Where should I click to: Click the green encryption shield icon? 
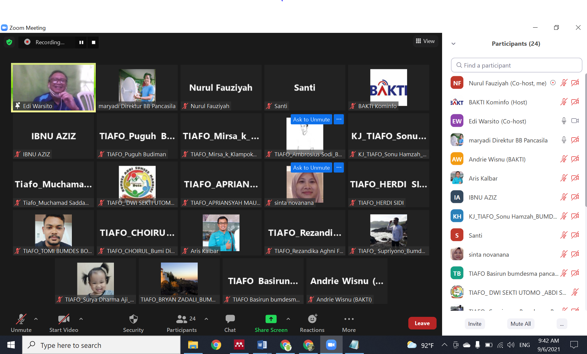pyautogui.click(x=9, y=42)
